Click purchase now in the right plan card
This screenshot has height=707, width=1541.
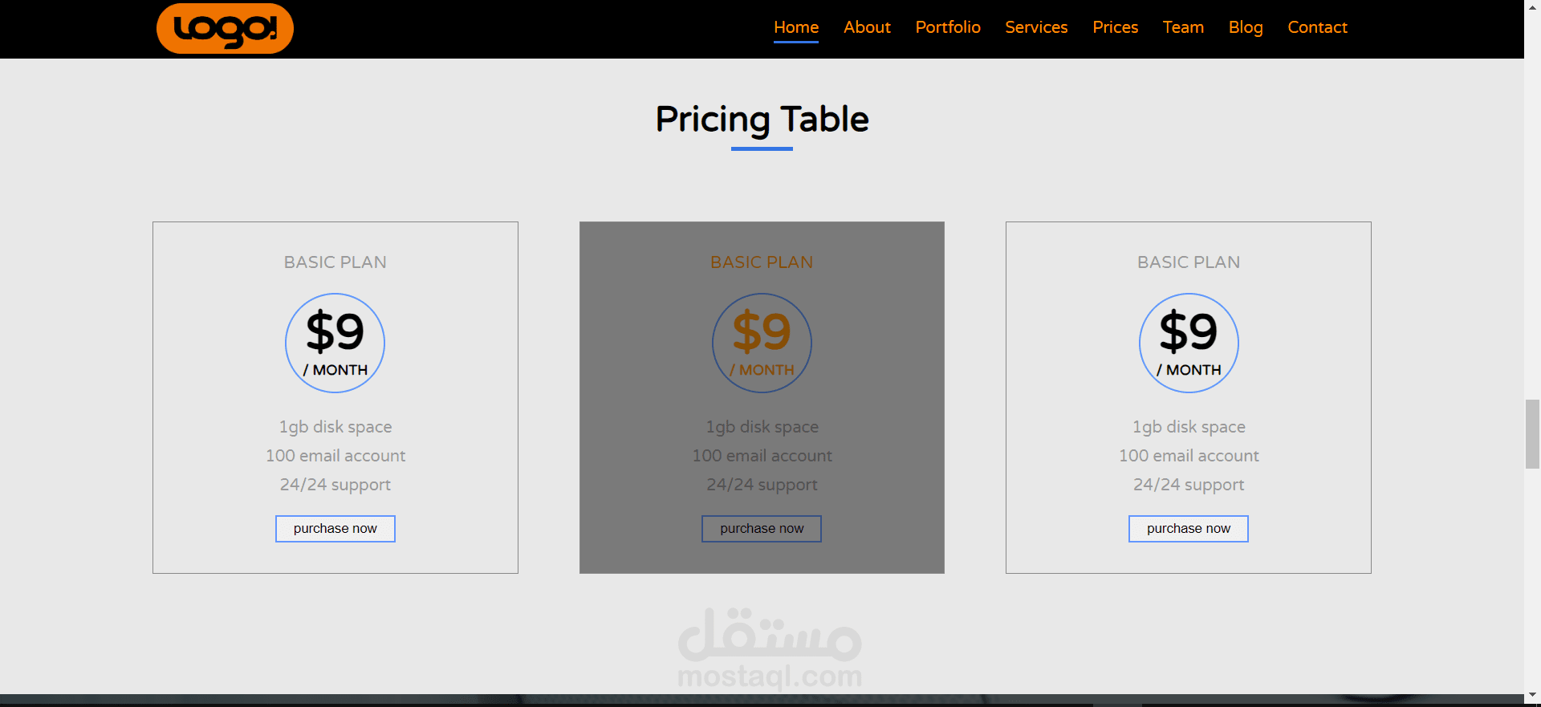click(x=1189, y=529)
